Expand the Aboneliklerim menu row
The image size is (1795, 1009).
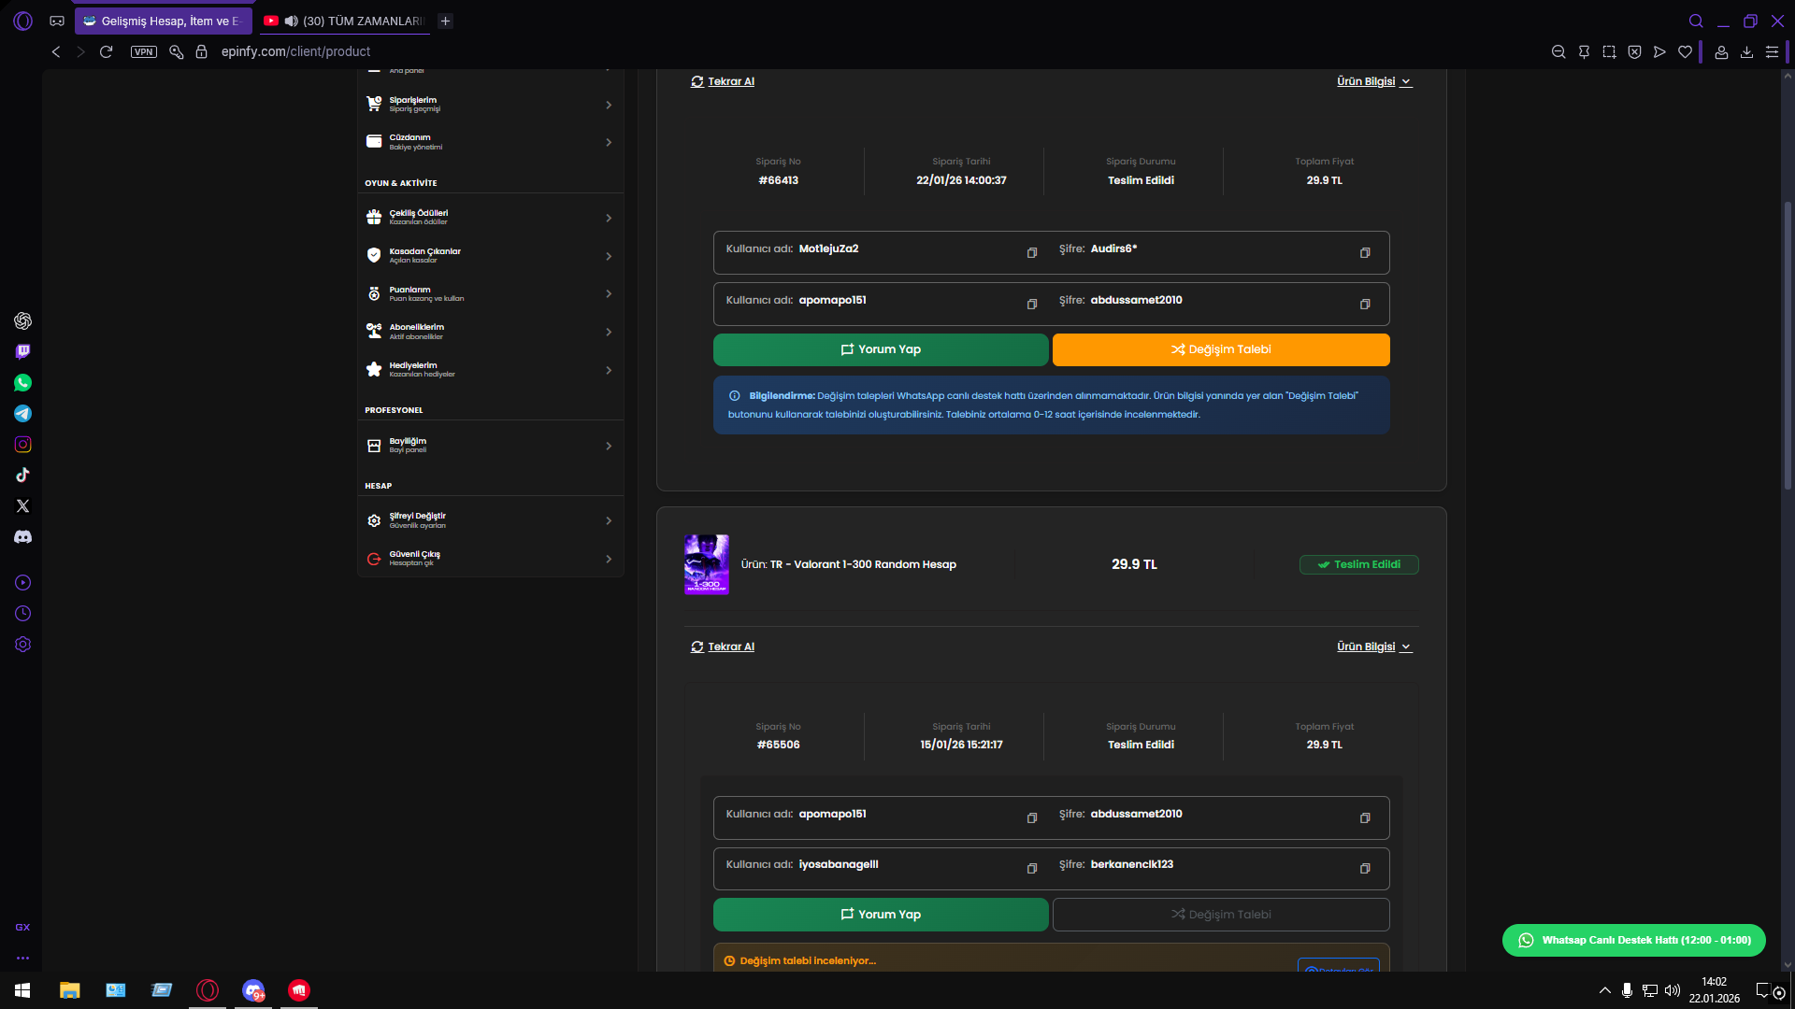(491, 332)
